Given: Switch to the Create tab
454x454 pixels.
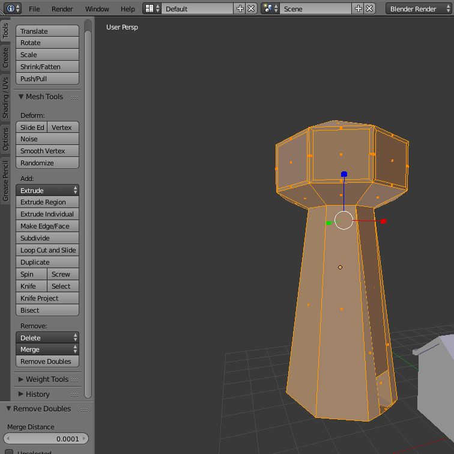Looking at the screenshot, I should click(x=5, y=58).
